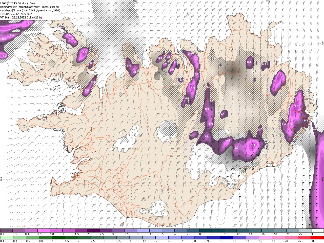Select the violet 14 swatch in bottom legend
This screenshot has height=243, width=324.
[x=252, y=238]
